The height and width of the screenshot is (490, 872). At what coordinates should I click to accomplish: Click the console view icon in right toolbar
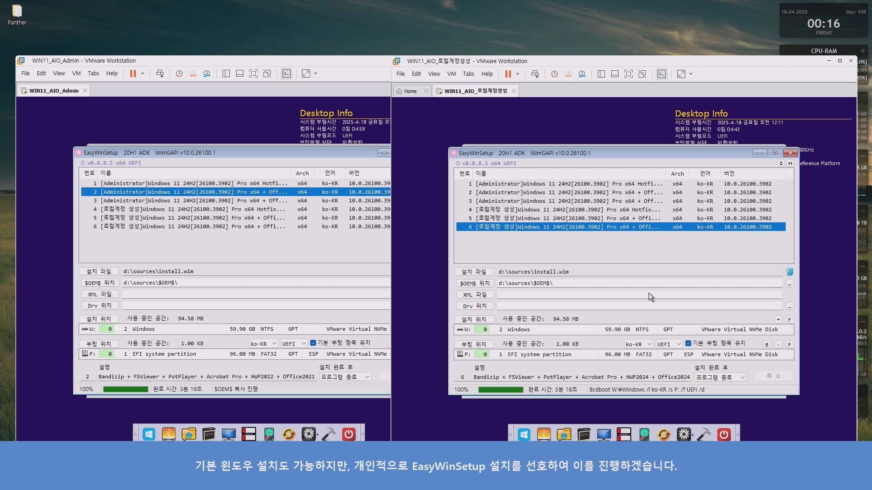[x=662, y=74]
